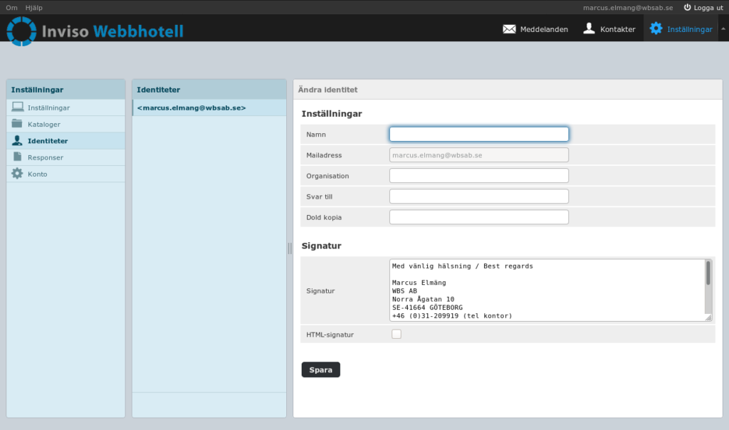Select the laptop icon for Inställningar
This screenshot has width=729, height=430.
pyautogui.click(x=17, y=107)
